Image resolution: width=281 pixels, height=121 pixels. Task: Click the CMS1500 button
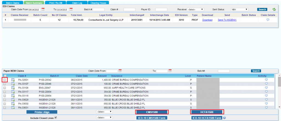[152, 112]
